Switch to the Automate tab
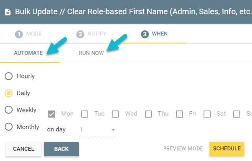Viewport: 252px width, 161px height. point(28,53)
